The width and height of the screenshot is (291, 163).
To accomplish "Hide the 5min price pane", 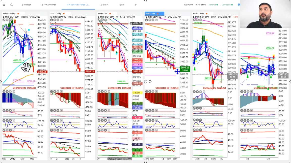I will [194, 20].
